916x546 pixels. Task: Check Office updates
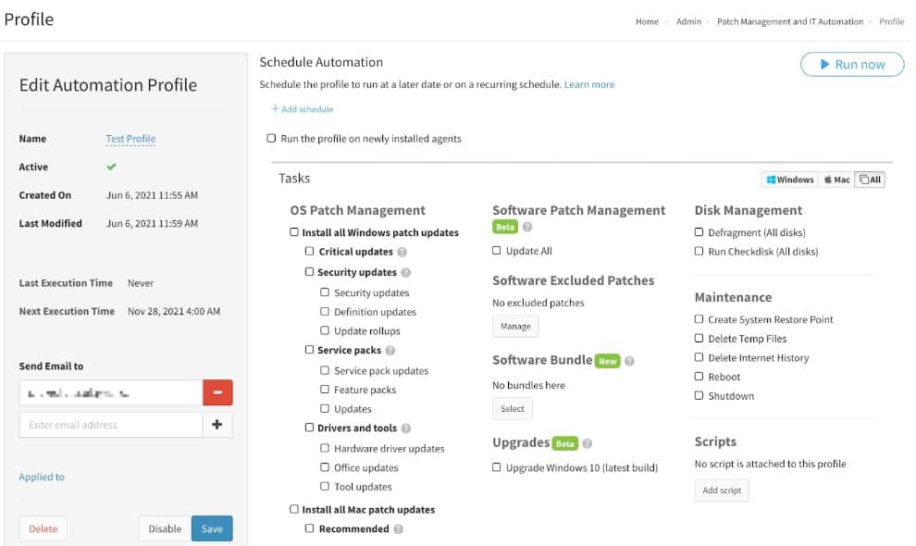tap(324, 467)
